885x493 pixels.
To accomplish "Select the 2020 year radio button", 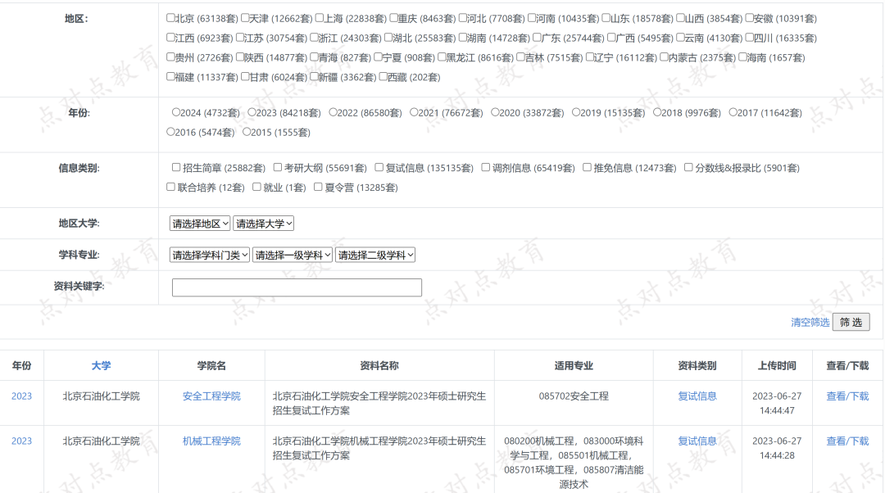I will 495,112.
